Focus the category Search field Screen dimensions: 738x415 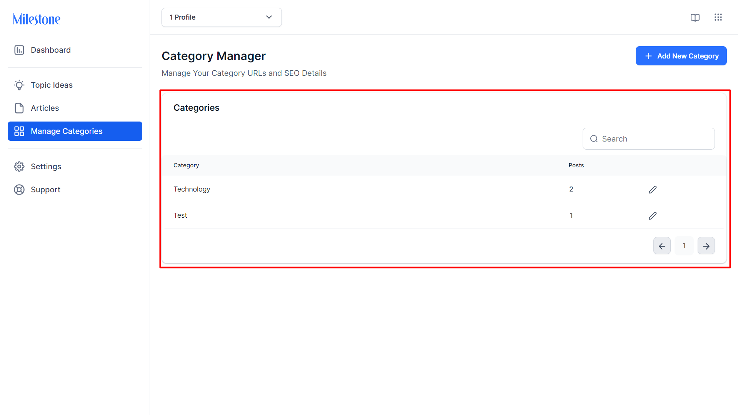649,139
